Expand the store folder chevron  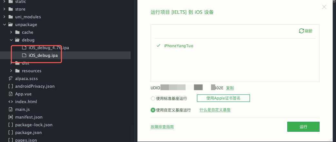coord(4,9)
